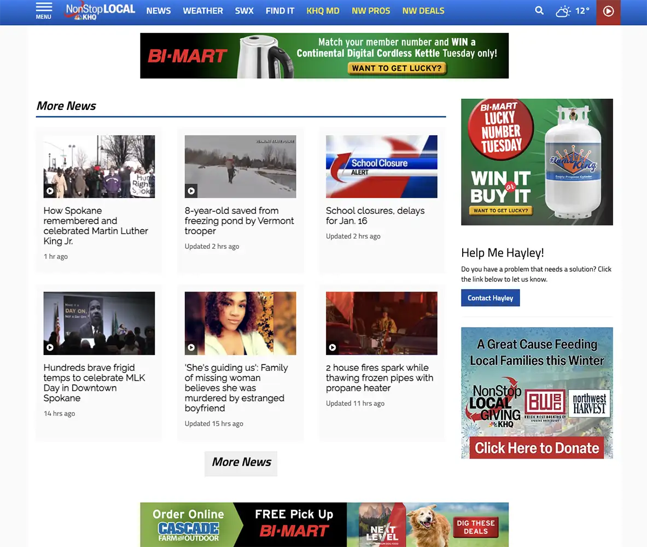Click the Contact Hayley button
Screen dimensions: 647x547
(x=490, y=298)
